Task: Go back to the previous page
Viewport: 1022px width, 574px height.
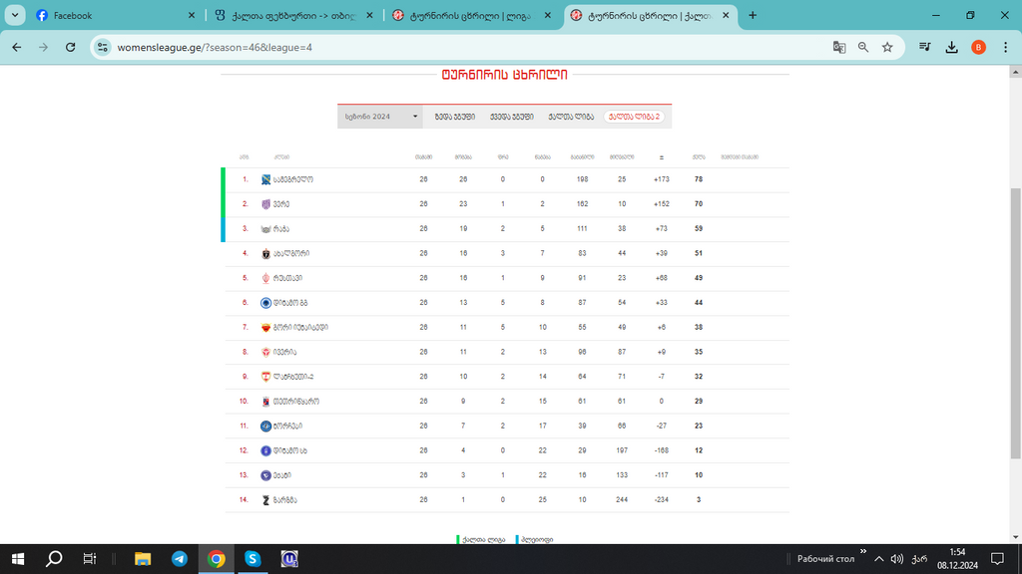Action: [17, 47]
